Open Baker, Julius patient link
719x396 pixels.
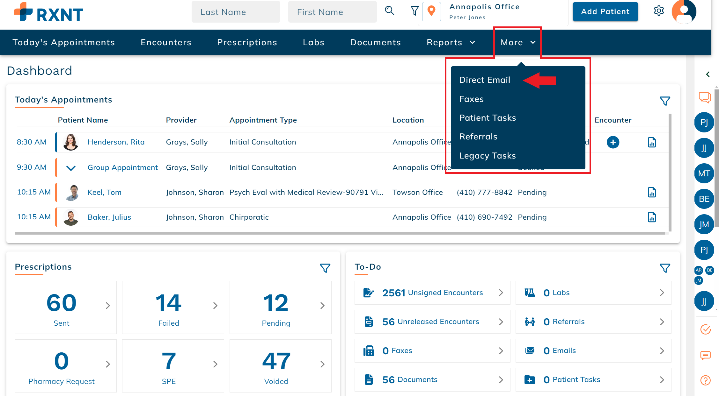coord(109,217)
